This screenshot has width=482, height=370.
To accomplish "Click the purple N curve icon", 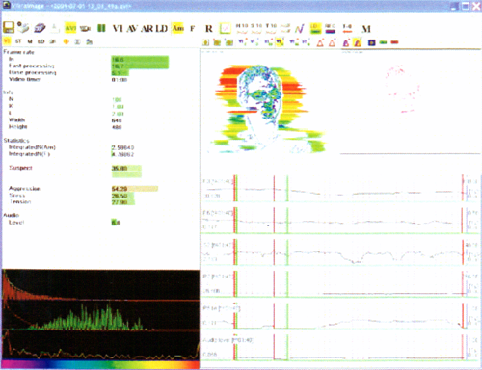I will 300,29.
